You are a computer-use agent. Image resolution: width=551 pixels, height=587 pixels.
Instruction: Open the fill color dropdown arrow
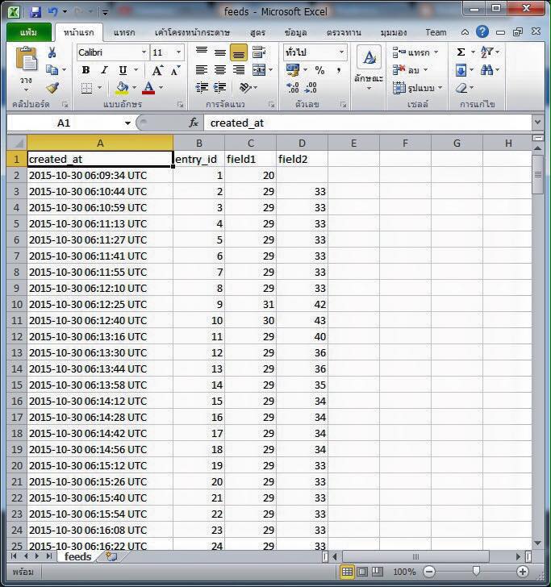coord(135,88)
